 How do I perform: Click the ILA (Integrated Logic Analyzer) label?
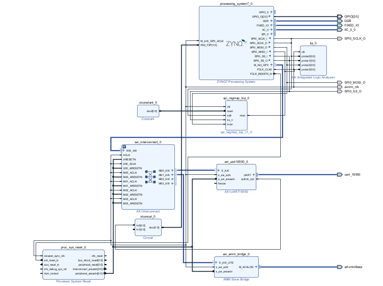pos(313,78)
